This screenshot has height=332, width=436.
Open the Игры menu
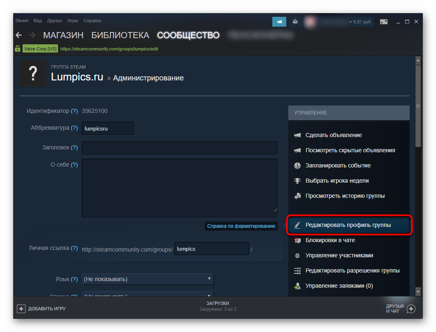point(72,21)
